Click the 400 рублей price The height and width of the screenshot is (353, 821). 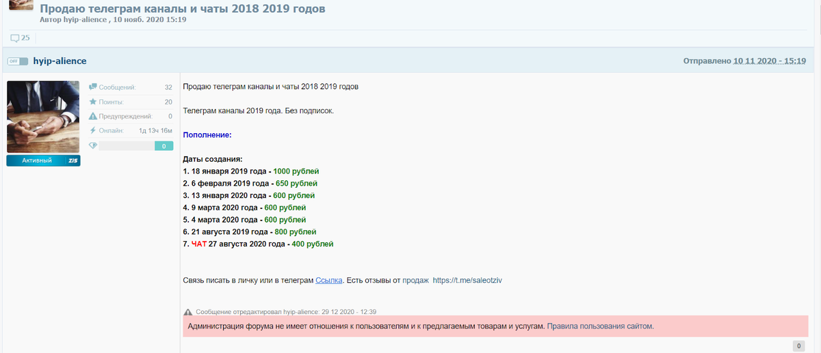(313, 244)
